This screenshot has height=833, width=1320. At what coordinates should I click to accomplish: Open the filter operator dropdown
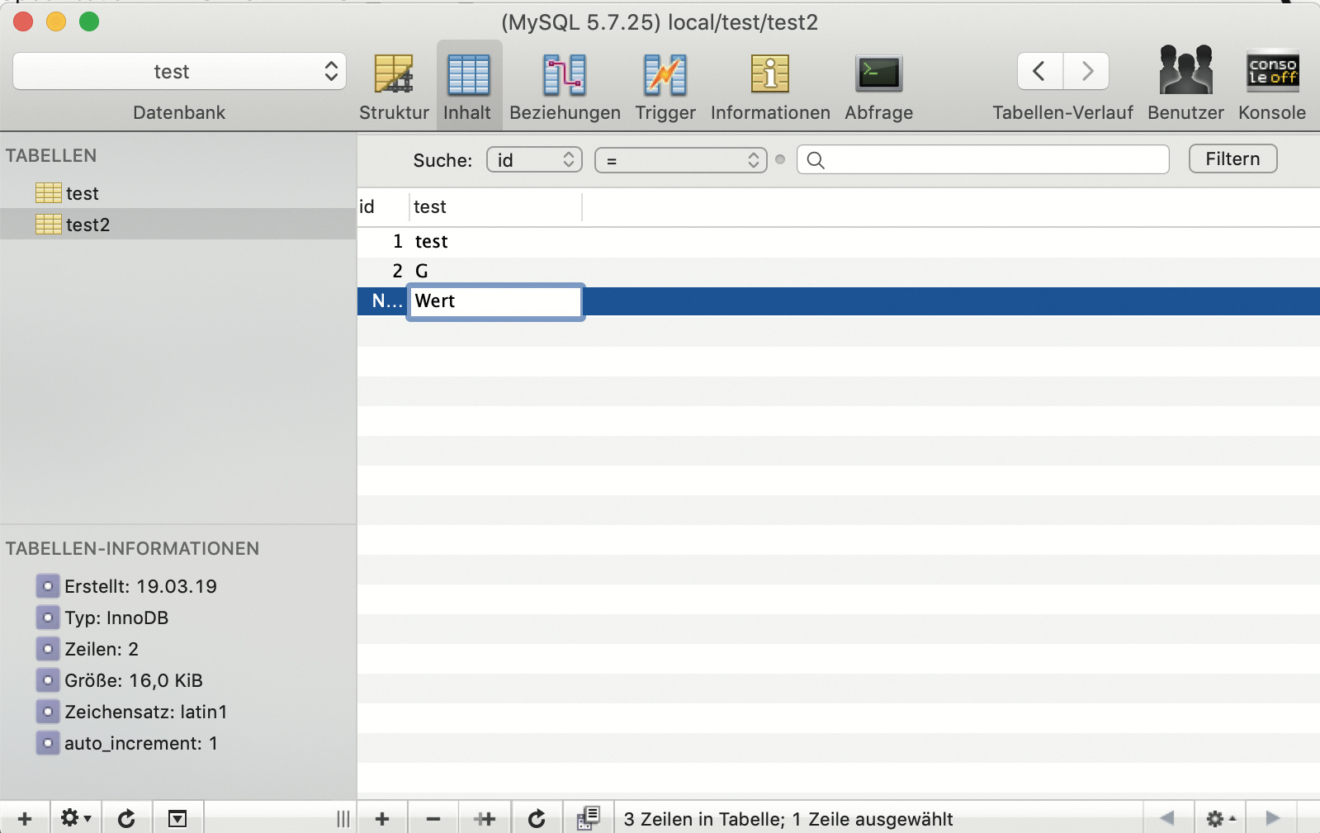(681, 160)
